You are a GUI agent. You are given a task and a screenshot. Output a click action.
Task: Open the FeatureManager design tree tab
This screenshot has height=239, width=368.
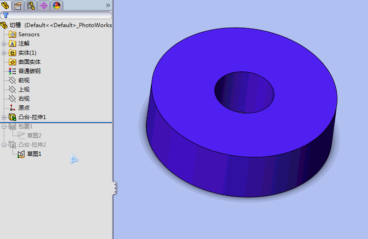point(5,5)
